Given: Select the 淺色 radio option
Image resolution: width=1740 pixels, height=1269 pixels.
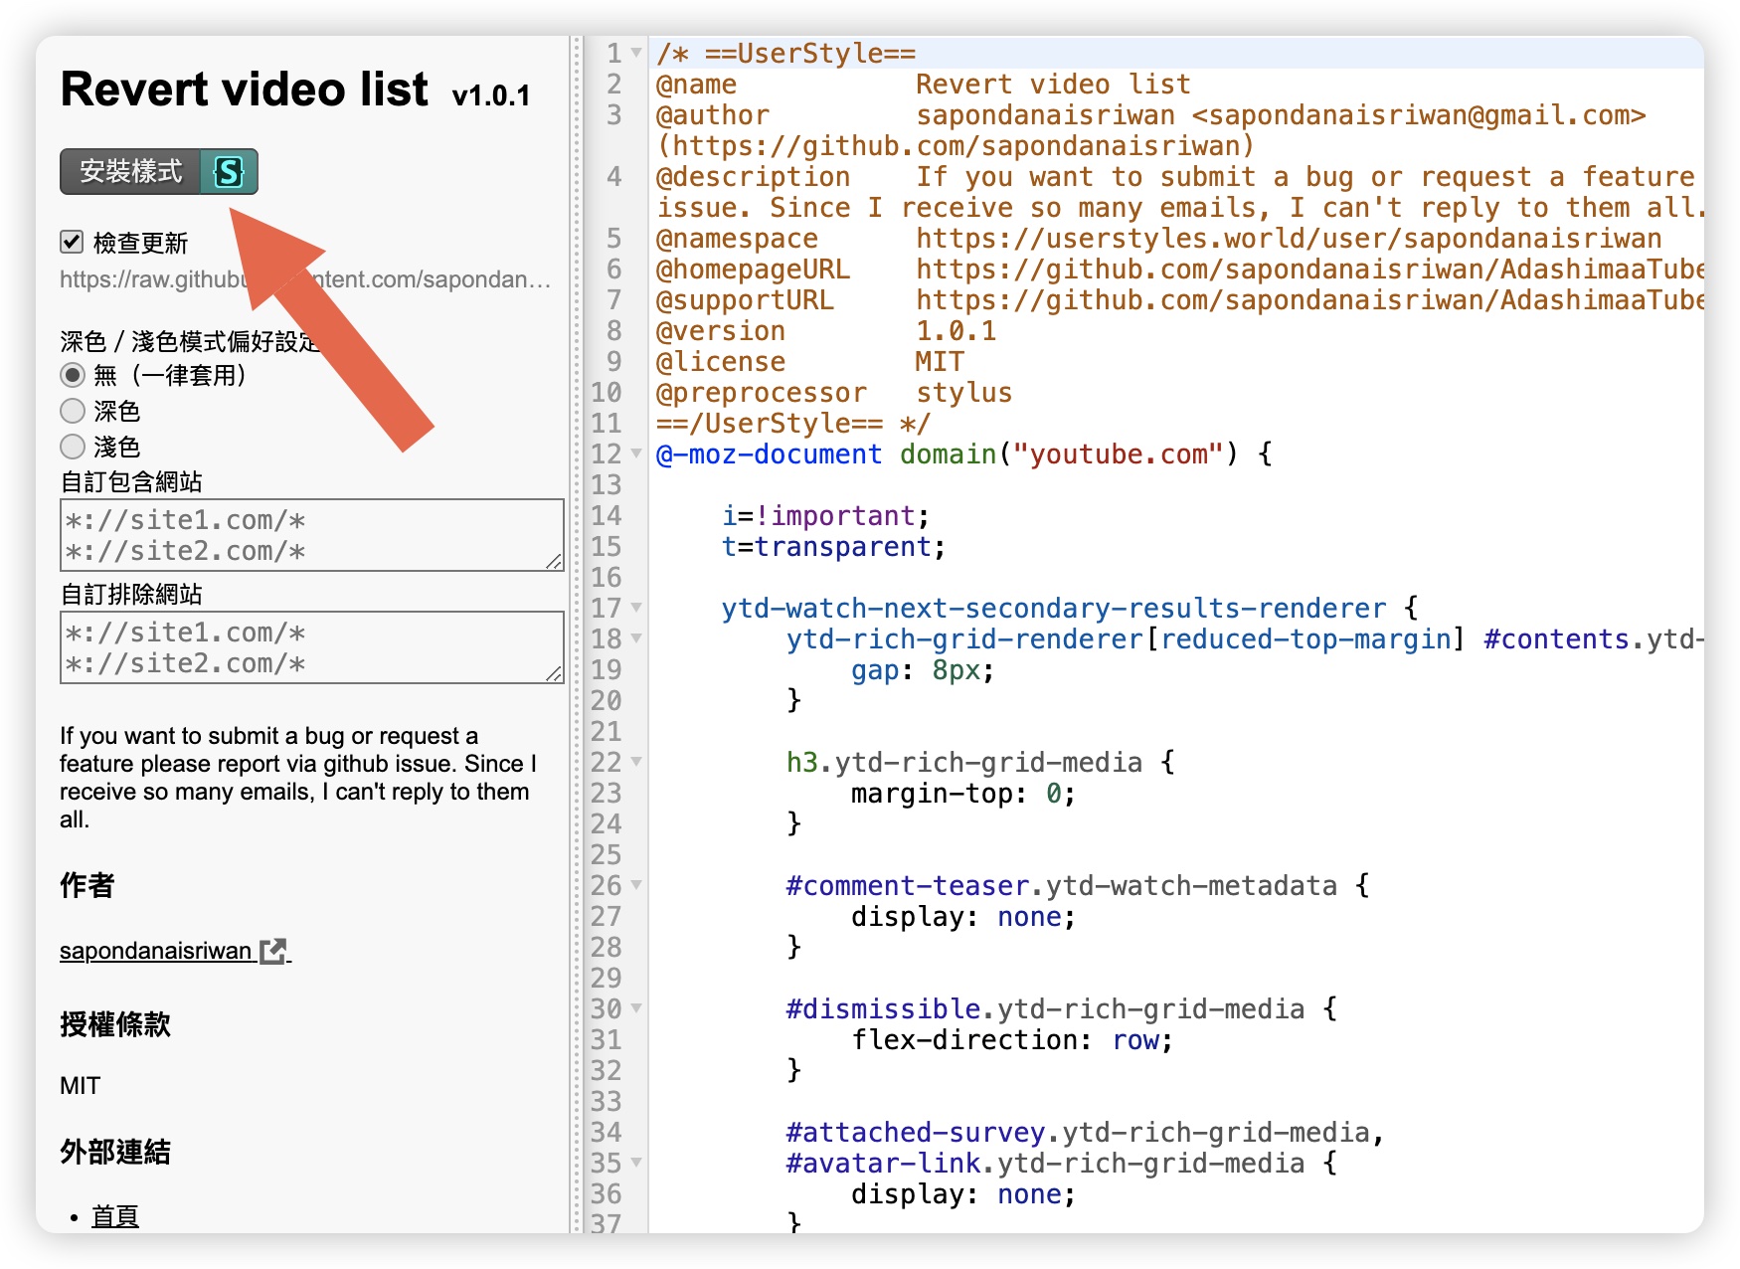Looking at the screenshot, I should tap(72, 447).
